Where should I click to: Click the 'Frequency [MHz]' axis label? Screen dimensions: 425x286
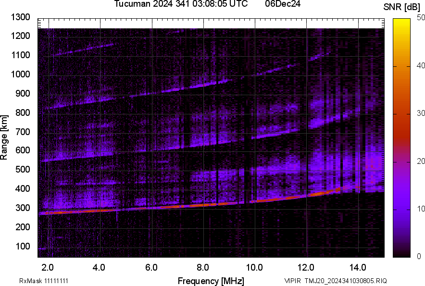coord(211,281)
